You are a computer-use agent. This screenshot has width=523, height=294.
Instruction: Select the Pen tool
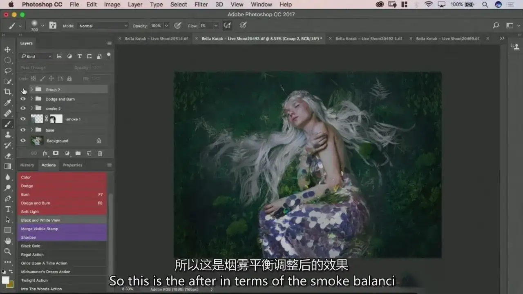7,198
